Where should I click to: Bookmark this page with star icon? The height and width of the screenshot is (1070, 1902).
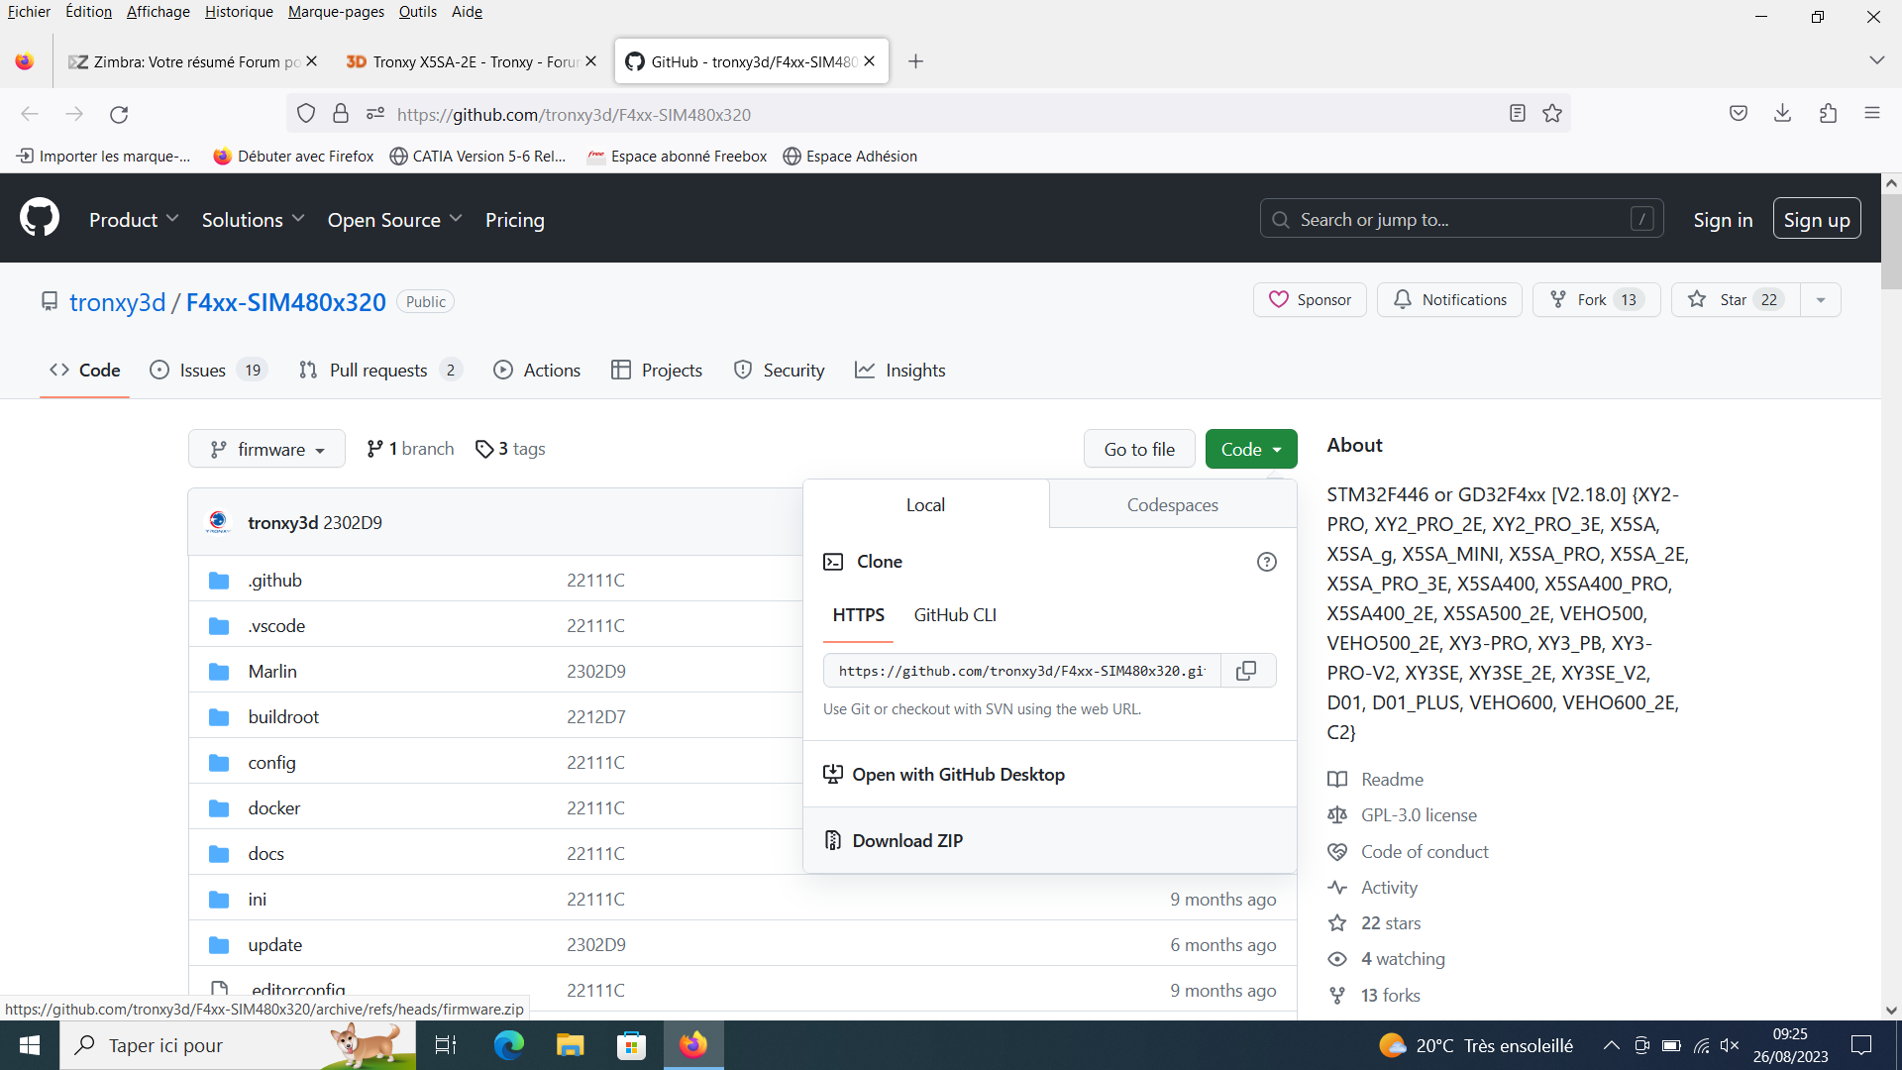tap(1552, 114)
